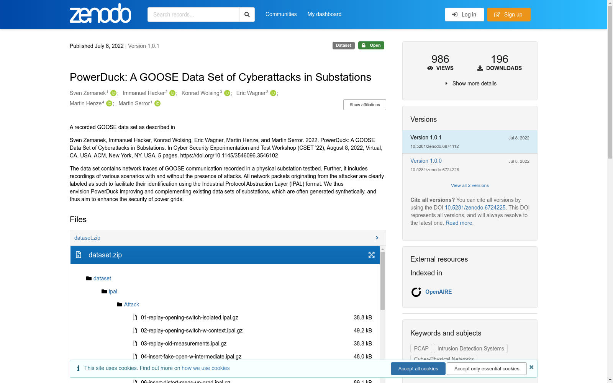The width and height of the screenshot is (613, 383).
Task: Open Communities in the top navigation
Action: tap(281, 14)
